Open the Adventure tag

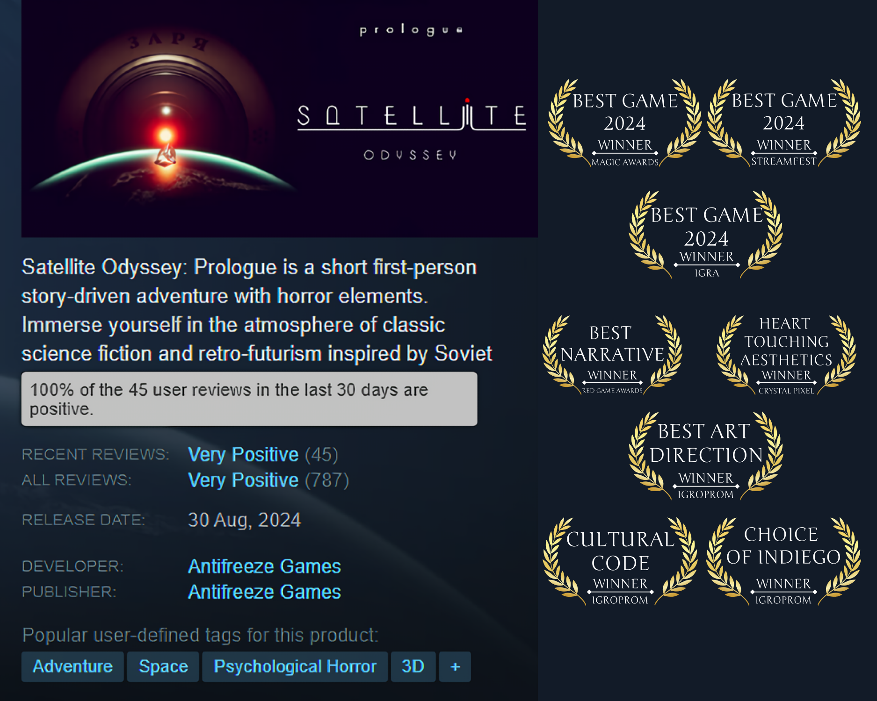pos(72,666)
